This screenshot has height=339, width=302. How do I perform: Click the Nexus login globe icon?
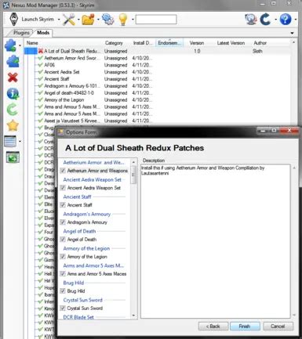(x=250, y=20)
